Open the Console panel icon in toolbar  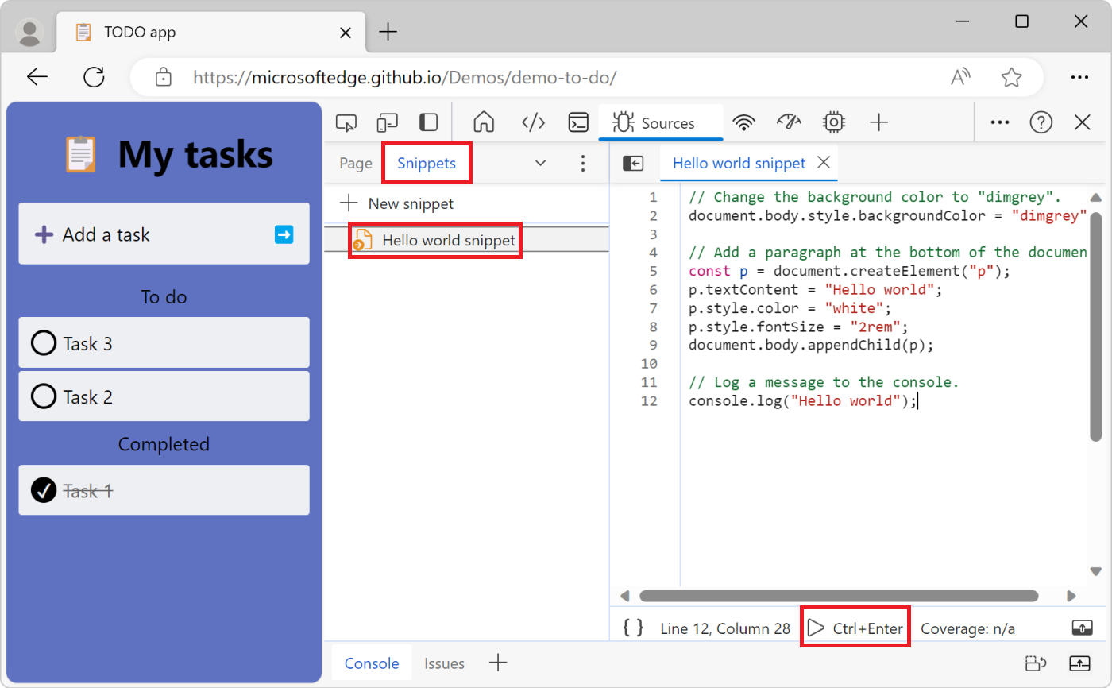[577, 122]
